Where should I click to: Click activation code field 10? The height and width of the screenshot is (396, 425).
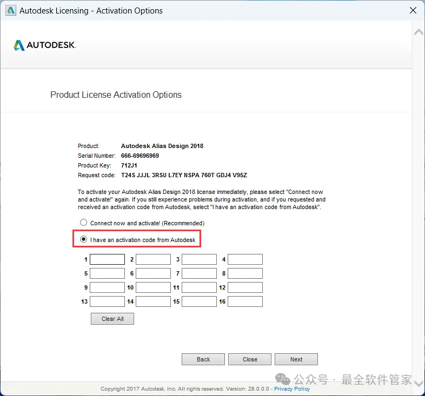coord(153,287)
